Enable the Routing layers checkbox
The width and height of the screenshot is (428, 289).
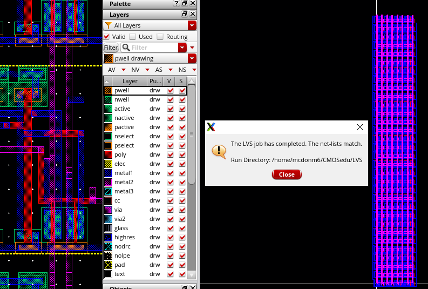(160, 37)
